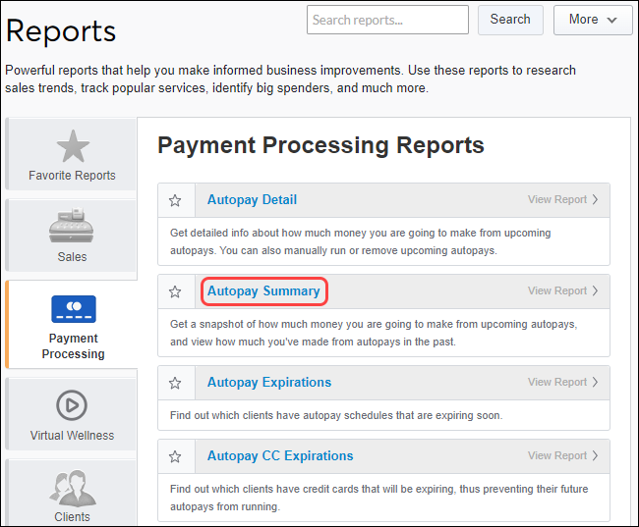
Task: Click View Report for Autopay Summary
Action: point(562,290)
